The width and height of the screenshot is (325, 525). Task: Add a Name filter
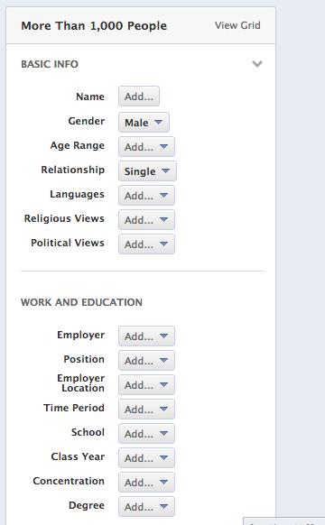[x=139, y=97]
